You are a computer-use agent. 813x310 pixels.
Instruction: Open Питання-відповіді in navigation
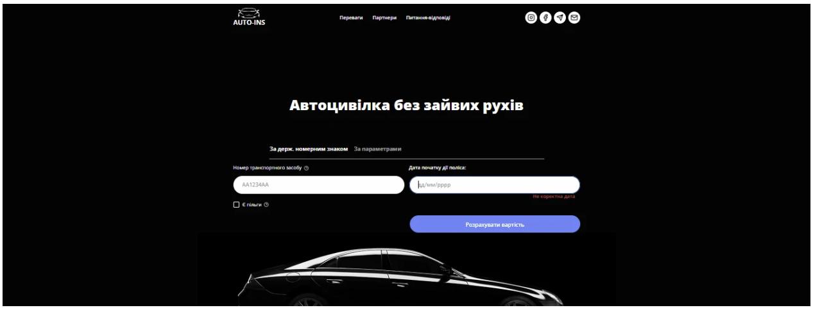coord(428,18)
